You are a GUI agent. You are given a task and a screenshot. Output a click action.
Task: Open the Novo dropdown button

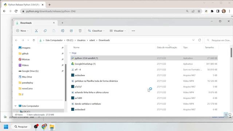click(x=22, y=31)
